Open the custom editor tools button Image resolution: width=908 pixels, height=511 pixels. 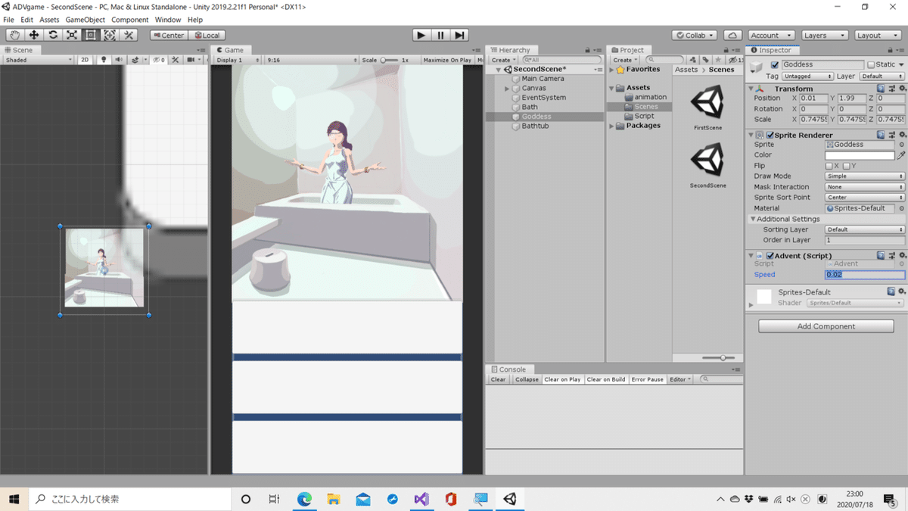pyautogui.click(x=129, y=35)
